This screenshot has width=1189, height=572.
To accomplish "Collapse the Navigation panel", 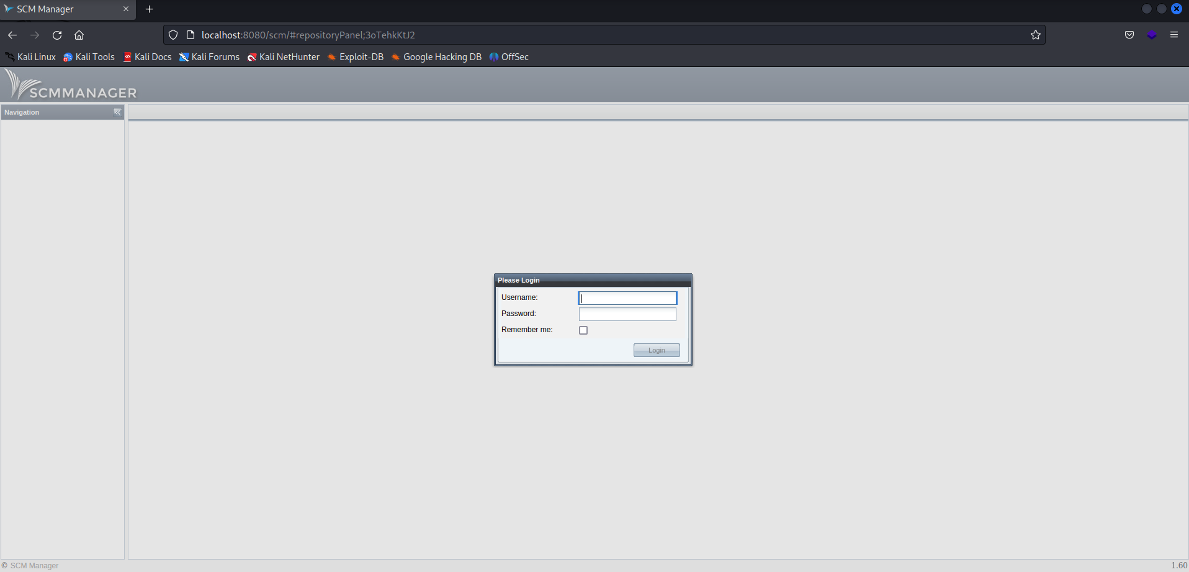I will pyautogui.click(x=117, y=112).
